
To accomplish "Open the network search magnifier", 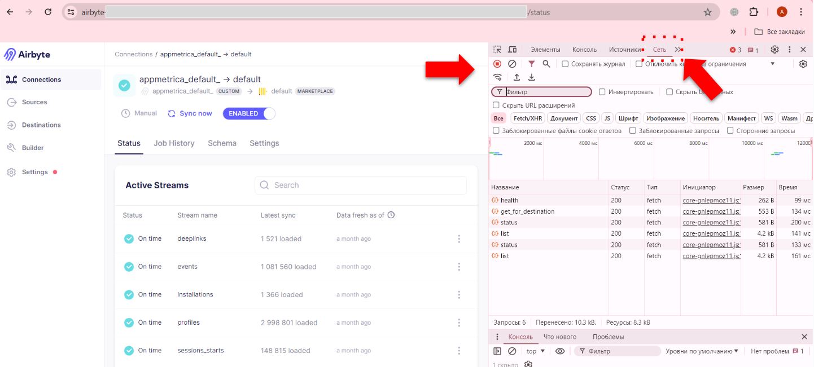I will pyautogui.click(x=546, y=64).
